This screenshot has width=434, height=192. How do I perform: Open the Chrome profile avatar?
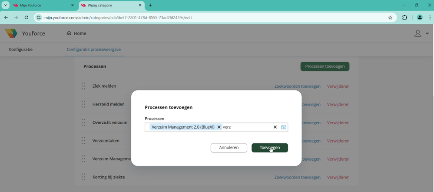420,17
